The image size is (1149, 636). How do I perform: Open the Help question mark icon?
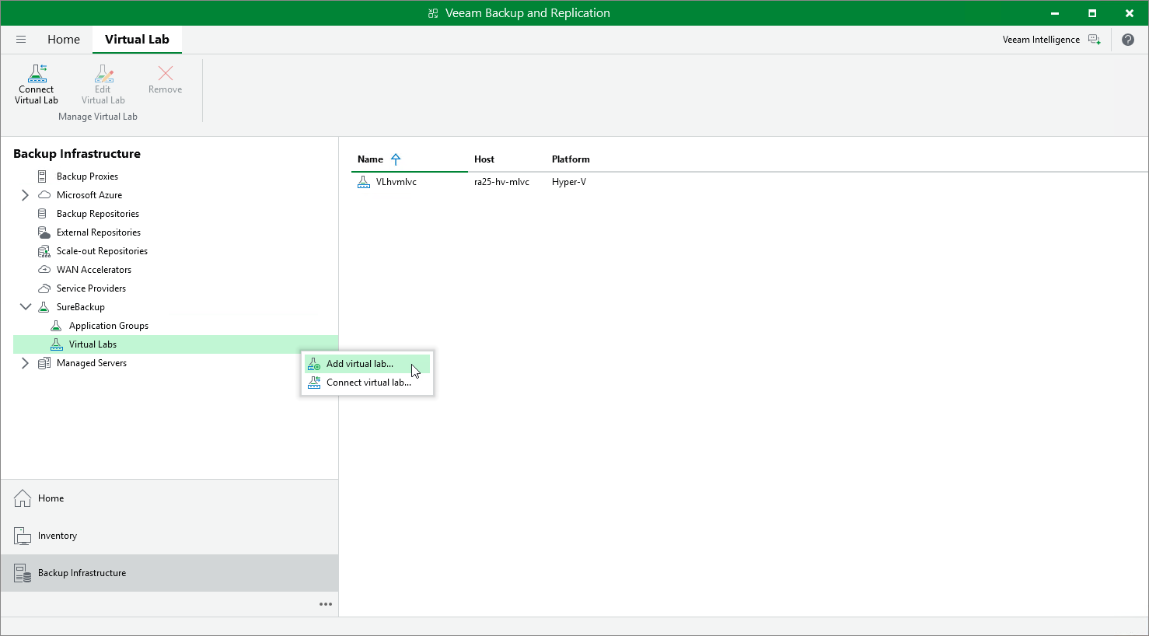click(x=1128, y=40)
